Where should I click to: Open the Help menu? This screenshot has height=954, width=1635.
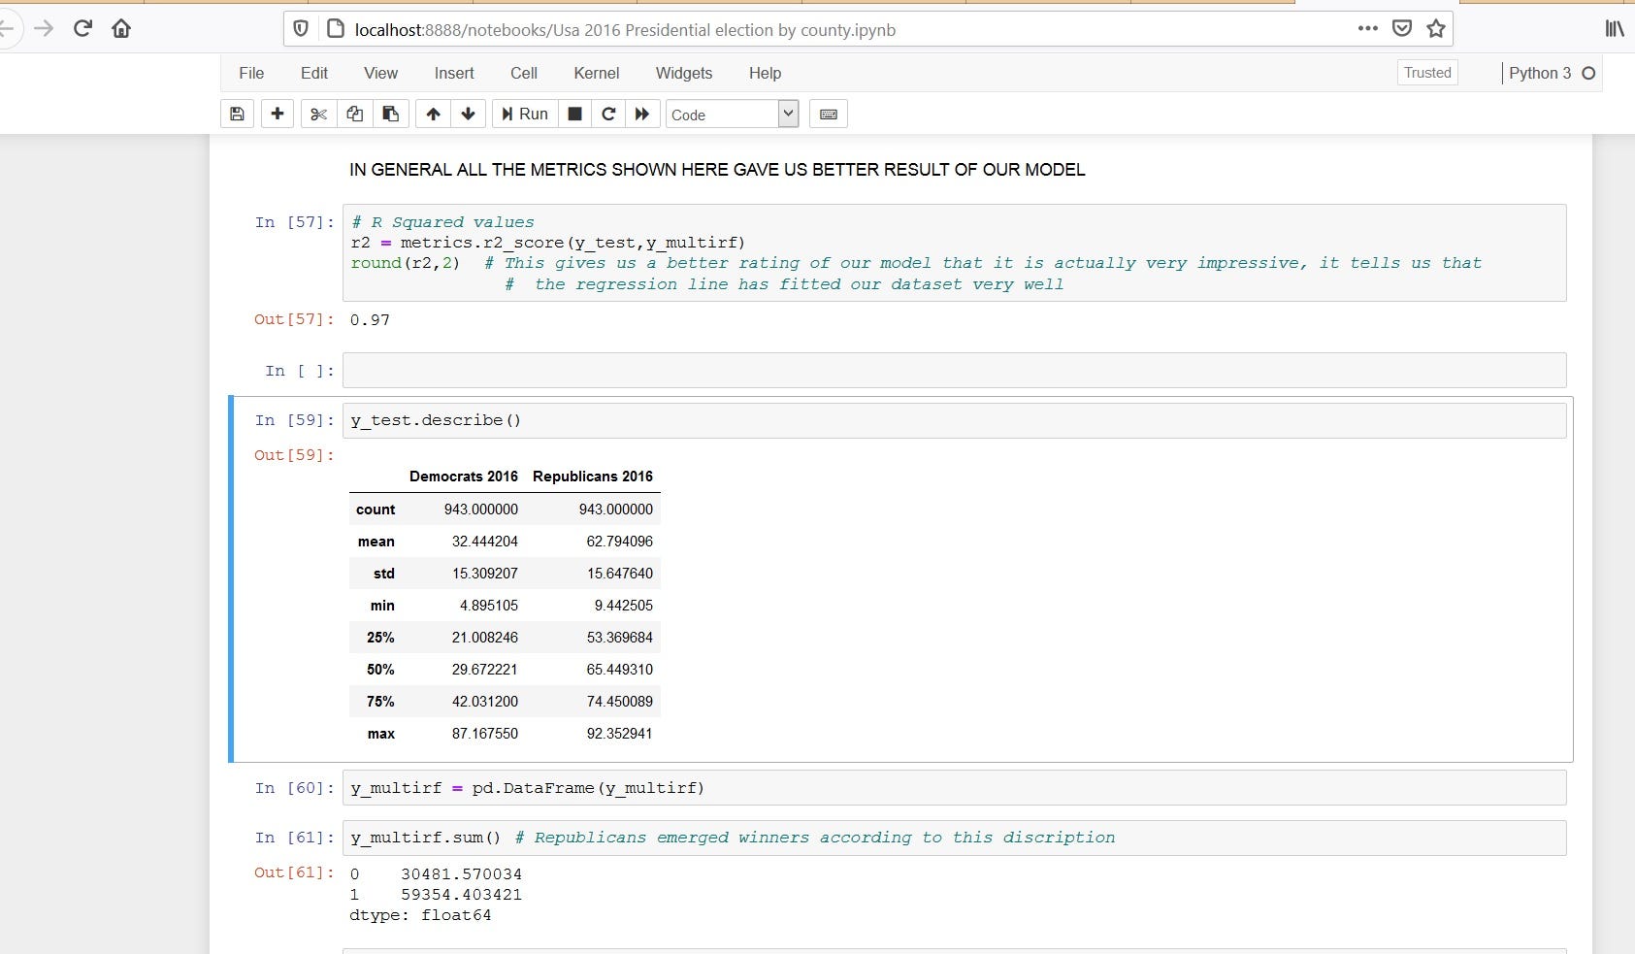click(765, 73)
